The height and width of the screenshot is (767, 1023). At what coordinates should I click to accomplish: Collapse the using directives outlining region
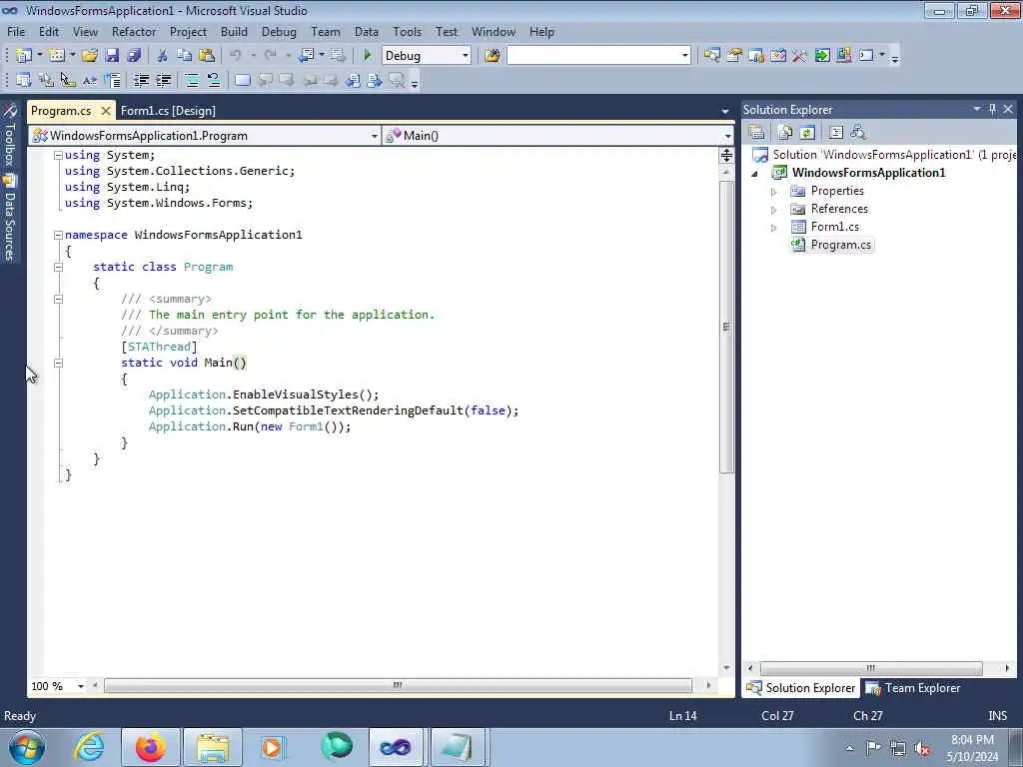click(58, 155)
